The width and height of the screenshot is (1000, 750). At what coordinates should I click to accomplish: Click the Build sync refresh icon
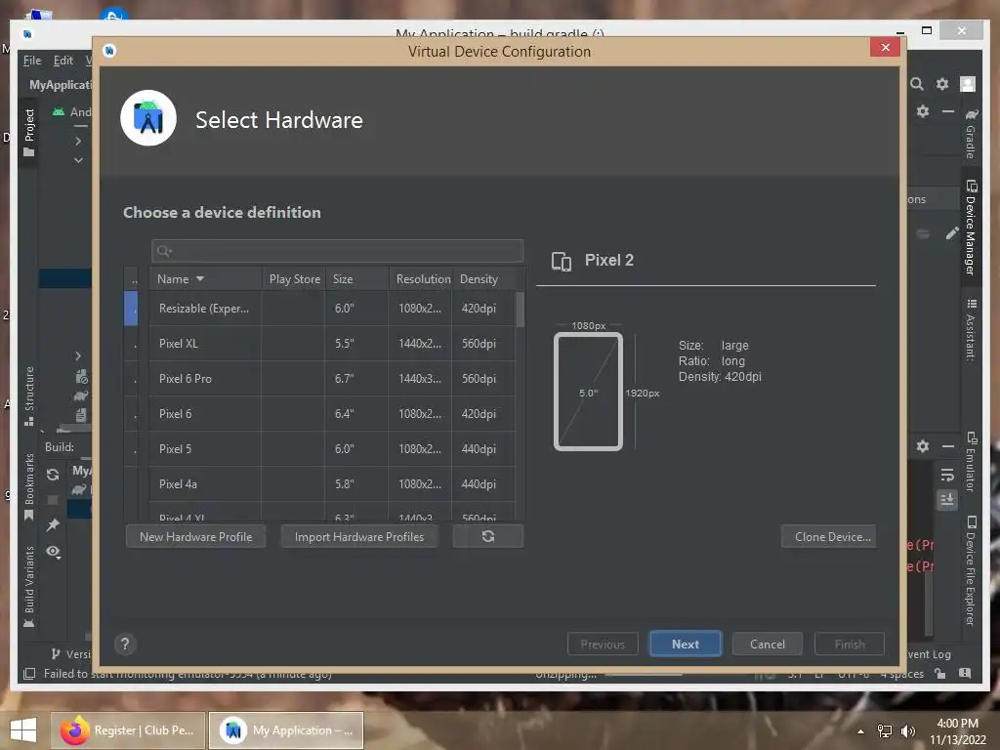(53, 475)
